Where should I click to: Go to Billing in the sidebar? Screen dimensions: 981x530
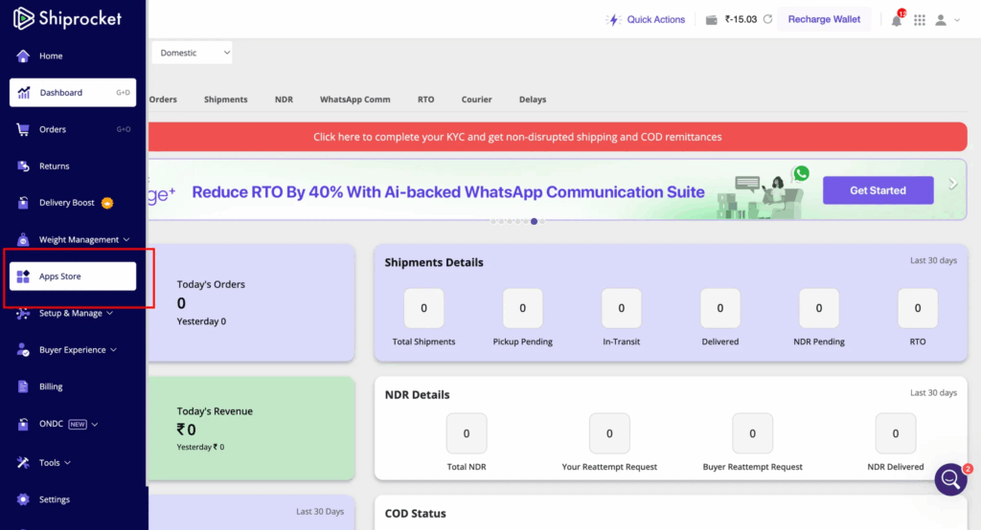[51, 386]
